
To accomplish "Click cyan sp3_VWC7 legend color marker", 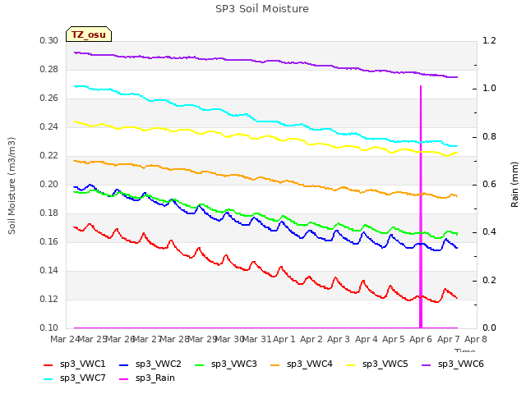I will pyautogui.click(x=48, y=379).
